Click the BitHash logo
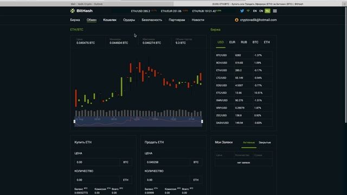This screenshot has height=195, width=347. [x=81, y=11]
